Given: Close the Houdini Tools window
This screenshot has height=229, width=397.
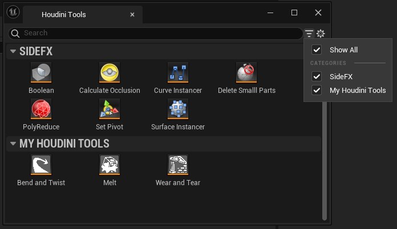Looking at the screenshot, I should pos(318,13).
